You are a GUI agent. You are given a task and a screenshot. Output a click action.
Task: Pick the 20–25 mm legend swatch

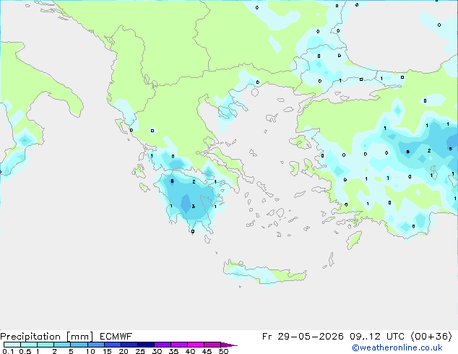tap(129, 345)
